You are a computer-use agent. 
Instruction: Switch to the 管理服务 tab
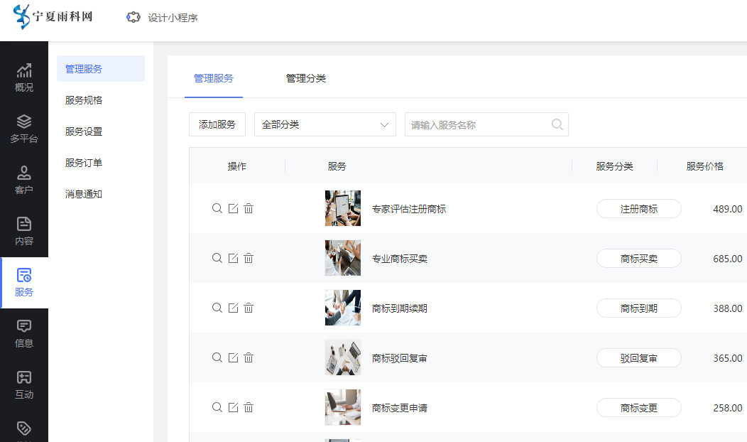pyautogui.click(x=214, y=78)
